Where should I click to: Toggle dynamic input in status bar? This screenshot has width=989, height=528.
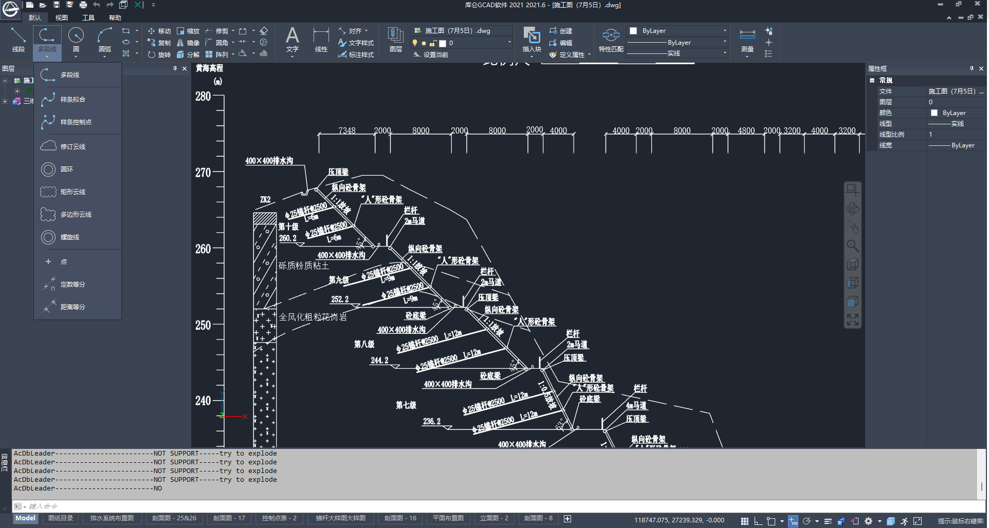(793, 521)
